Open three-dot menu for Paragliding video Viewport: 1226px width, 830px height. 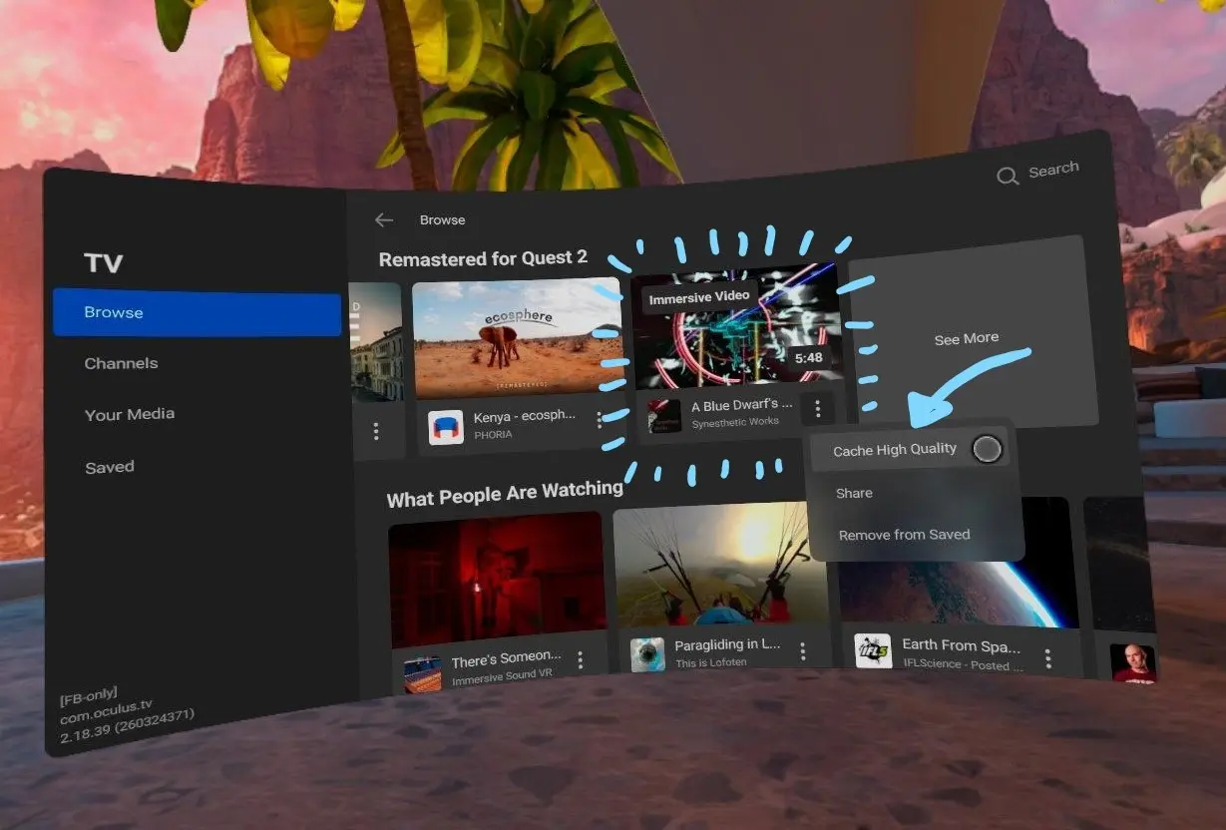(x=802, y=650)
